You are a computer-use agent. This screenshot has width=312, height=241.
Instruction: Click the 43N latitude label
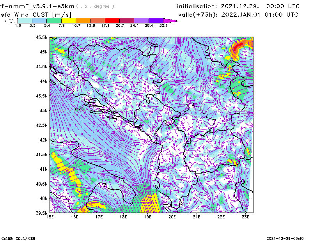(44, 110)
